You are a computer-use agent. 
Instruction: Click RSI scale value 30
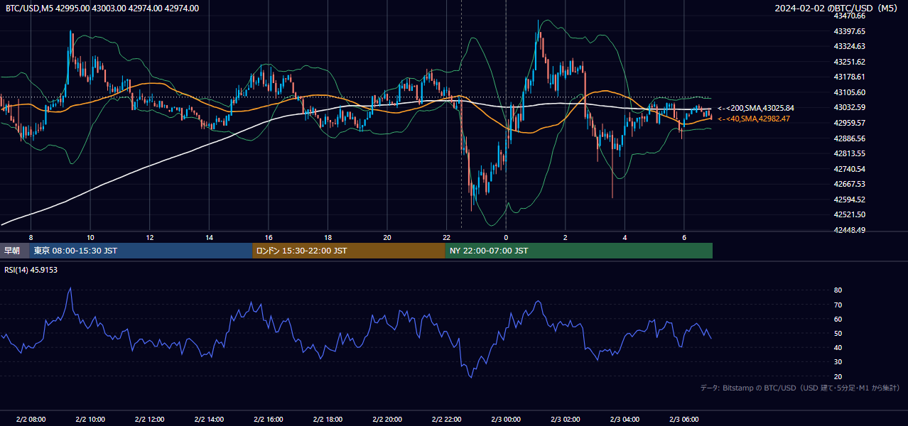838,362
